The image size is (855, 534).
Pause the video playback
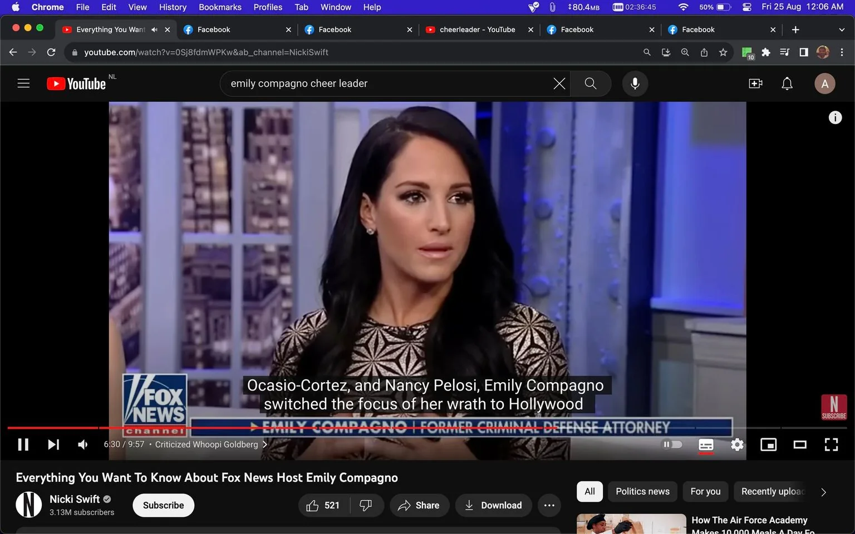tap(23, 444)
